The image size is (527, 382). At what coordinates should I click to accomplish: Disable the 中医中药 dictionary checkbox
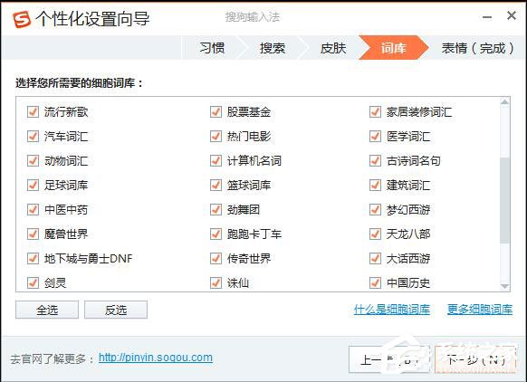coord(33,210)
